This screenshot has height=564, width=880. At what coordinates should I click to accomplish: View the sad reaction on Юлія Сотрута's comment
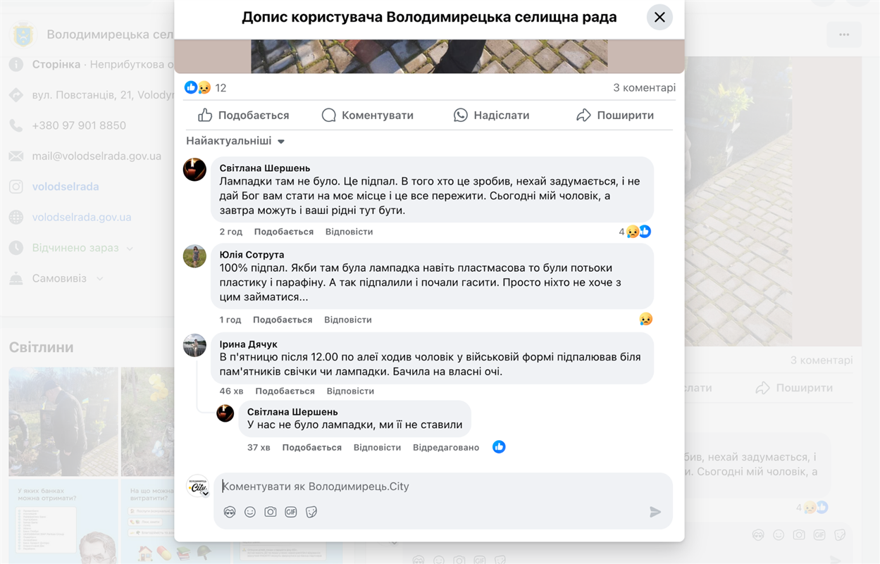tap(645, 319)
